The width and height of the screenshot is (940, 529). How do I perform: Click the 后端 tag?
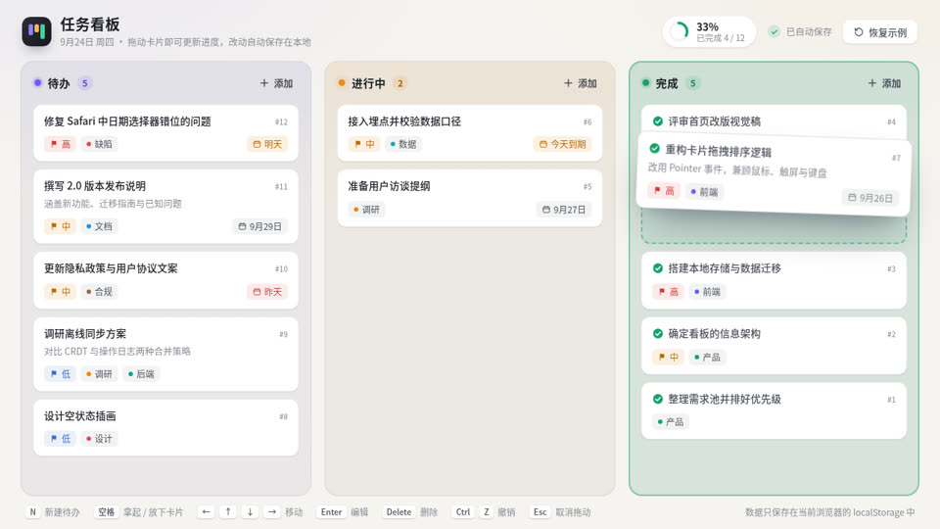click(141, 373)
